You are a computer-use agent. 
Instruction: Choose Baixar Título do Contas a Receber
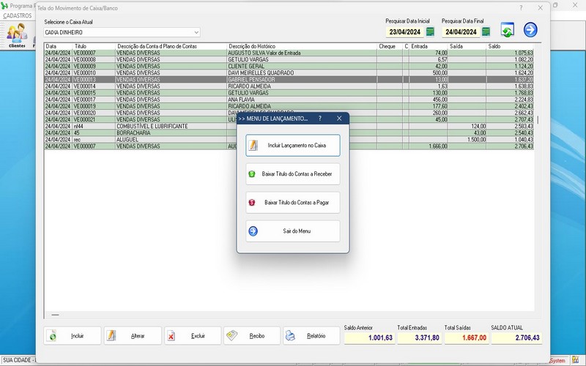(293, 174)
